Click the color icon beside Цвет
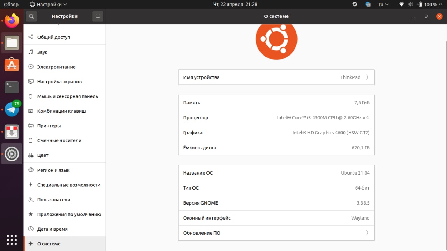Screen dimensions: 447x251 31,155
